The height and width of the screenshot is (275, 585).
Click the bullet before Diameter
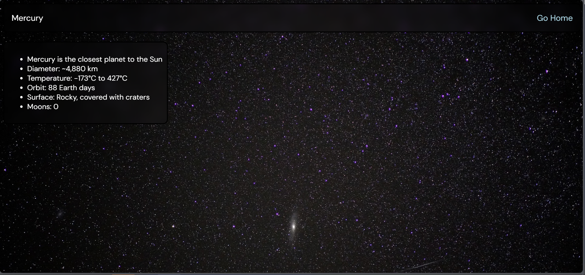(21, 69)
